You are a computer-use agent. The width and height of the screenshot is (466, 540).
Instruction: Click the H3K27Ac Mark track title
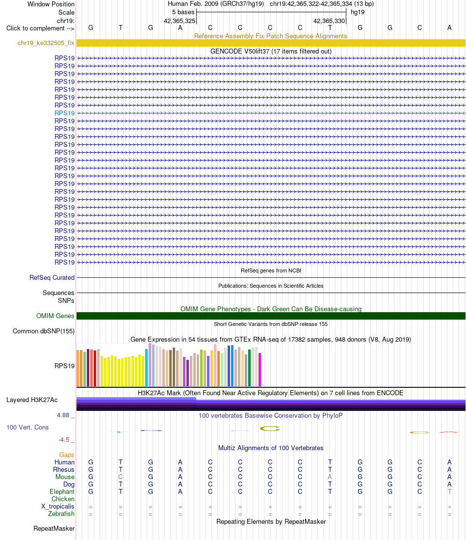click(x=270, y=393)
